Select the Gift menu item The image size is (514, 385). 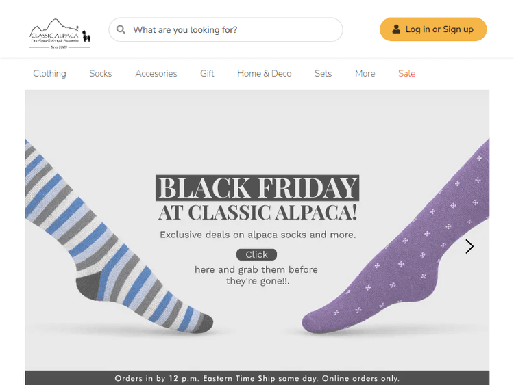pyautogui.click(x=207, y=73)
